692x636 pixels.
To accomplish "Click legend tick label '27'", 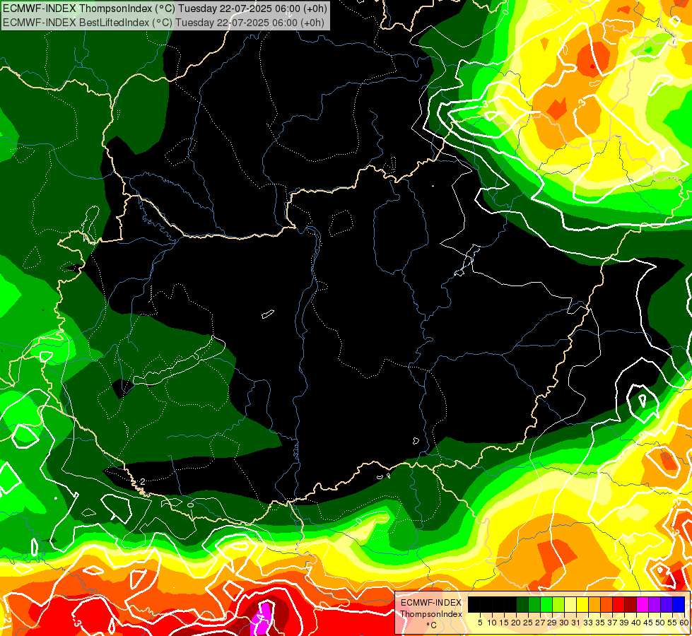I will coord(540,623).
